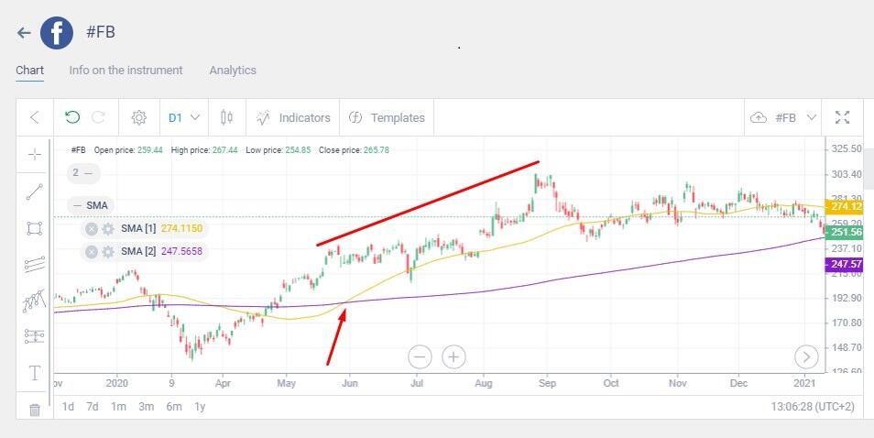This screenshot has height=438, width=874.
Task: Open SMA [1] settings gear
Action: pyautogui.click(x=108, y=228)
